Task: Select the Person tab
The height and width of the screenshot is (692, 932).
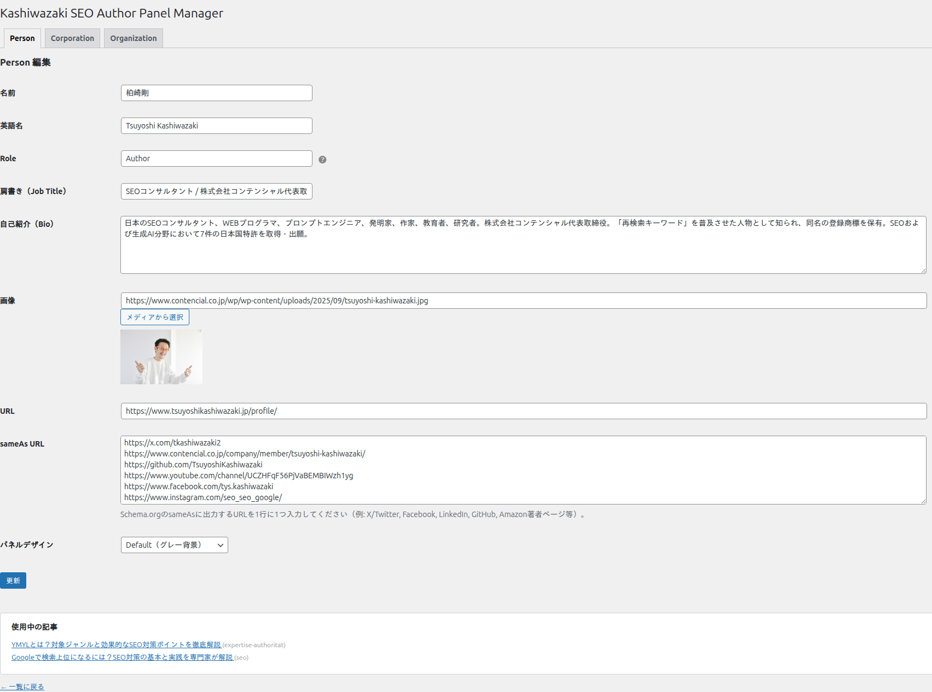Action: [22, 38]
